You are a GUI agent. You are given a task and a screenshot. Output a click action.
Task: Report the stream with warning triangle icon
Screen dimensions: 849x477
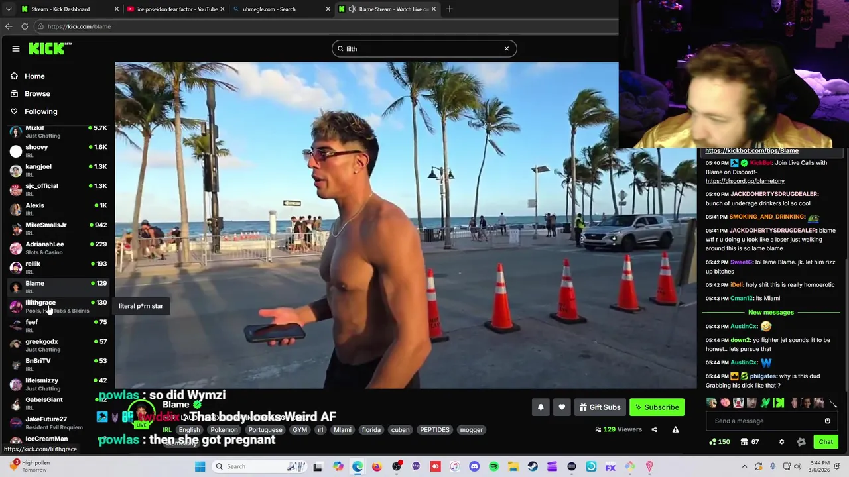pos(675,429)
